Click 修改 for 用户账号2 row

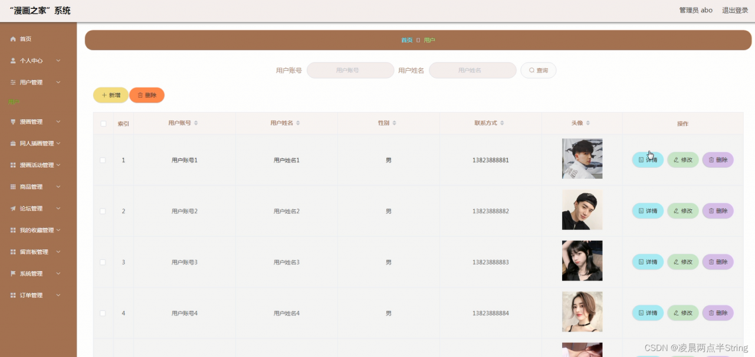pos(683,211)
